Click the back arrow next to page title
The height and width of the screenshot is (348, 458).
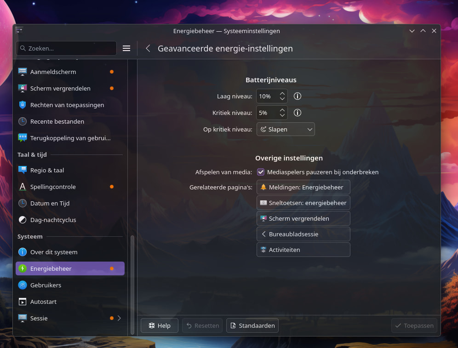click(148, 48)
